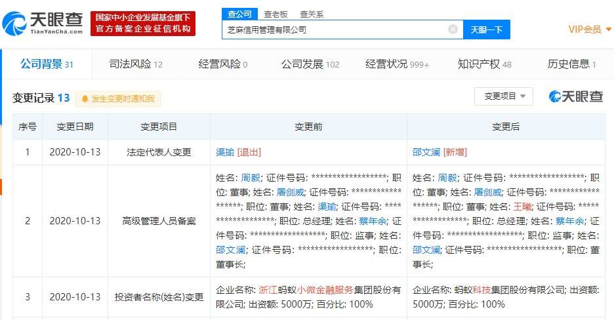
Task: Open 渠瑜 link in row 2 变更前
Action: (x=327, y=207)
